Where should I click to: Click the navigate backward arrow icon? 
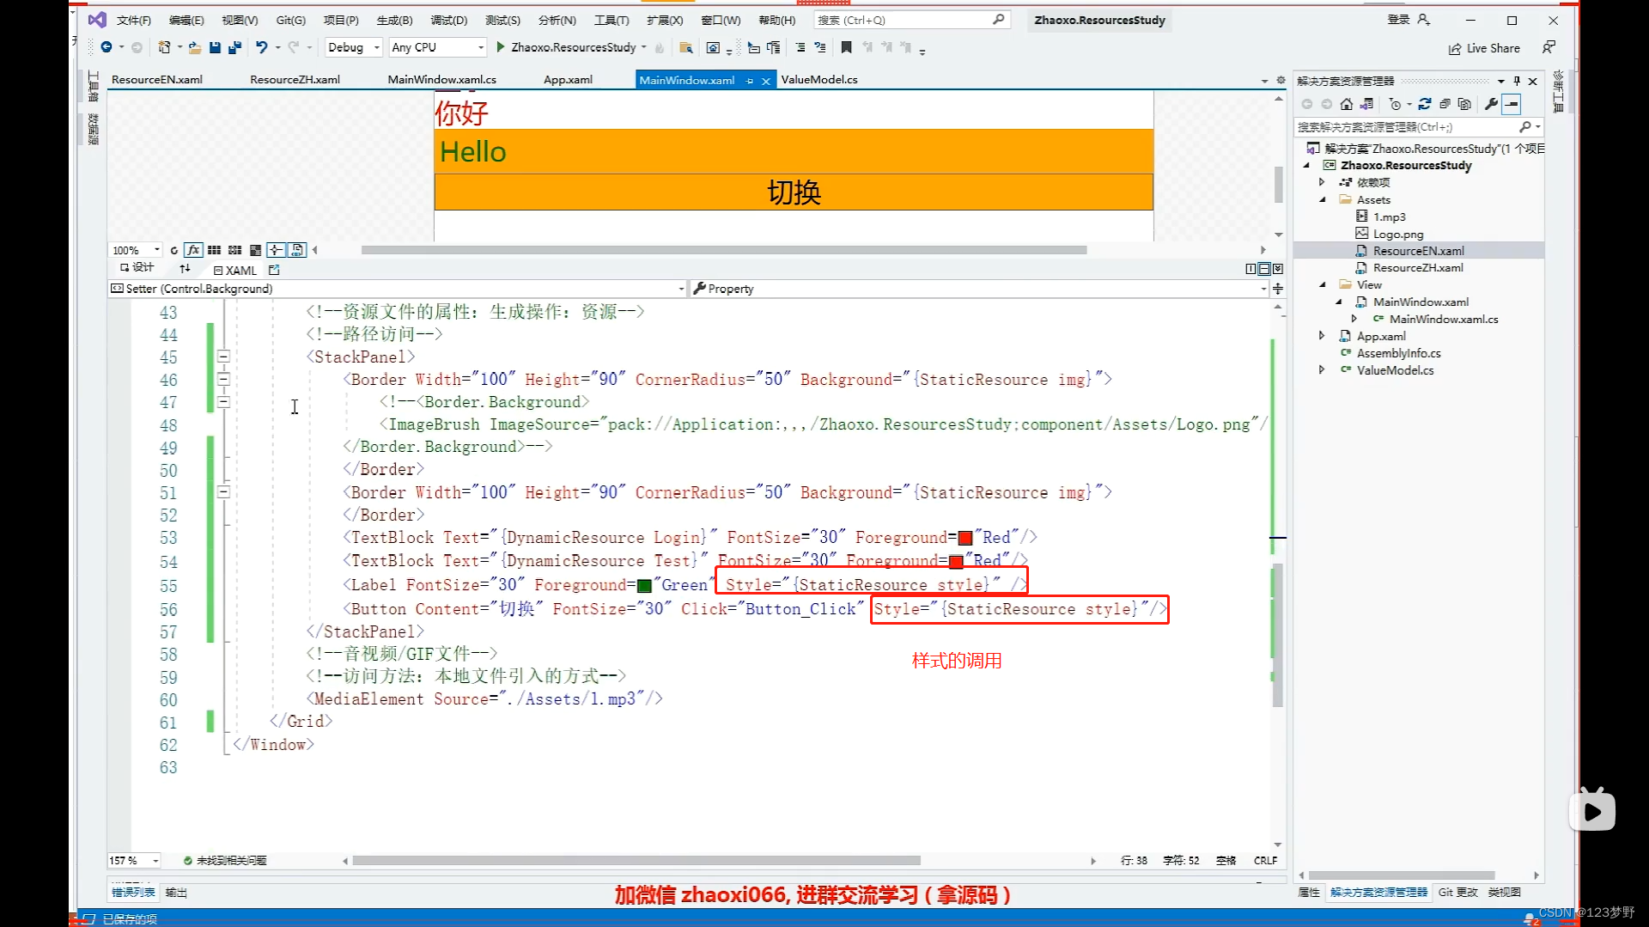coord(106,47)
